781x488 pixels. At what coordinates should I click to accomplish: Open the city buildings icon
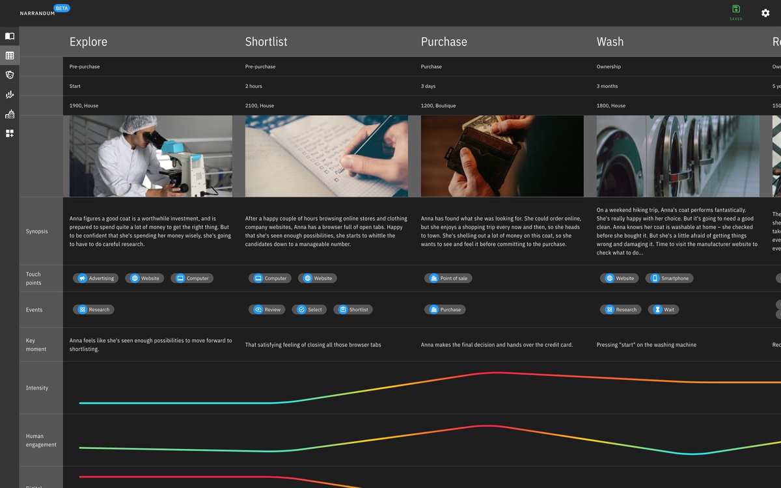tap(10, 114)
